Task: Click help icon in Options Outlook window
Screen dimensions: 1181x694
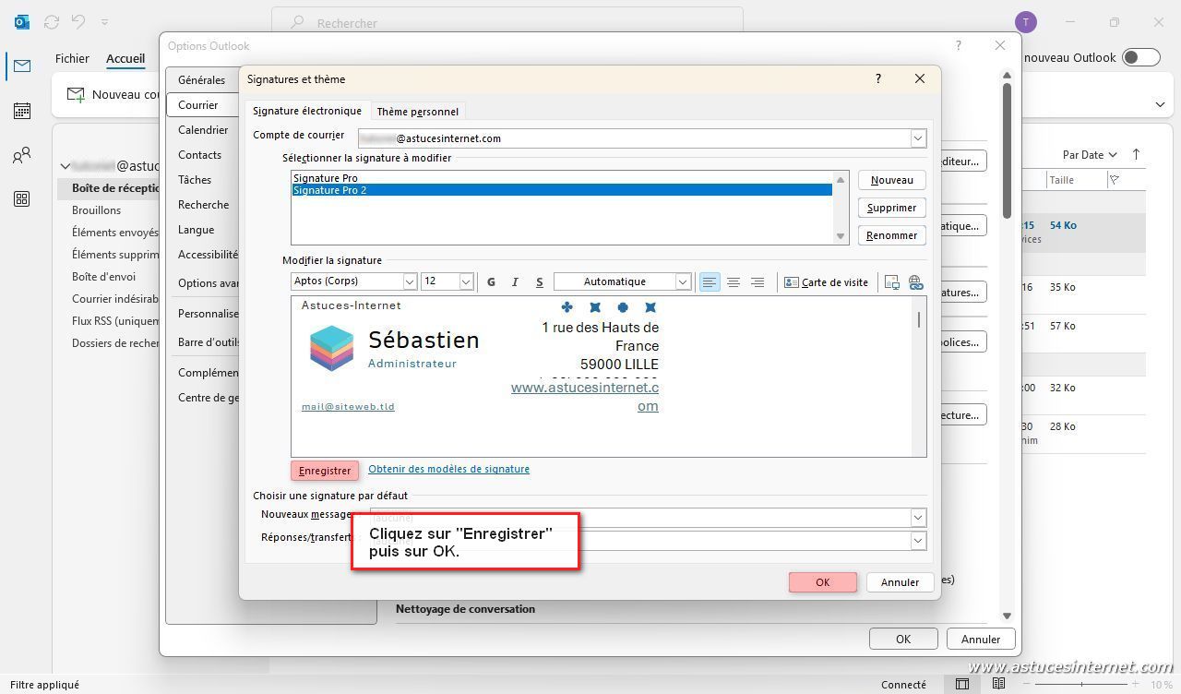Action: click(x=959, y=45)
